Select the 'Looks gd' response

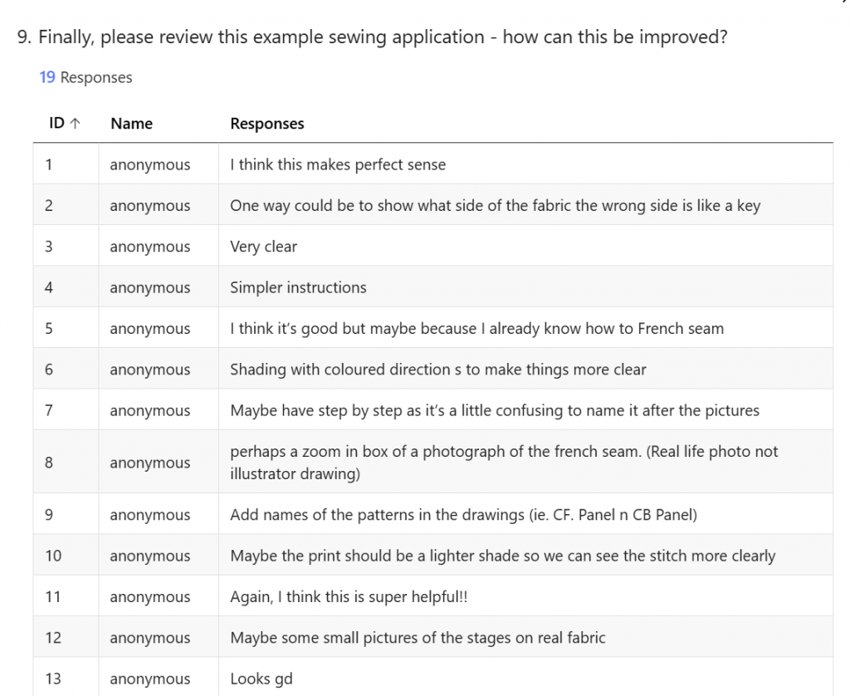click(x=261, y=679)
